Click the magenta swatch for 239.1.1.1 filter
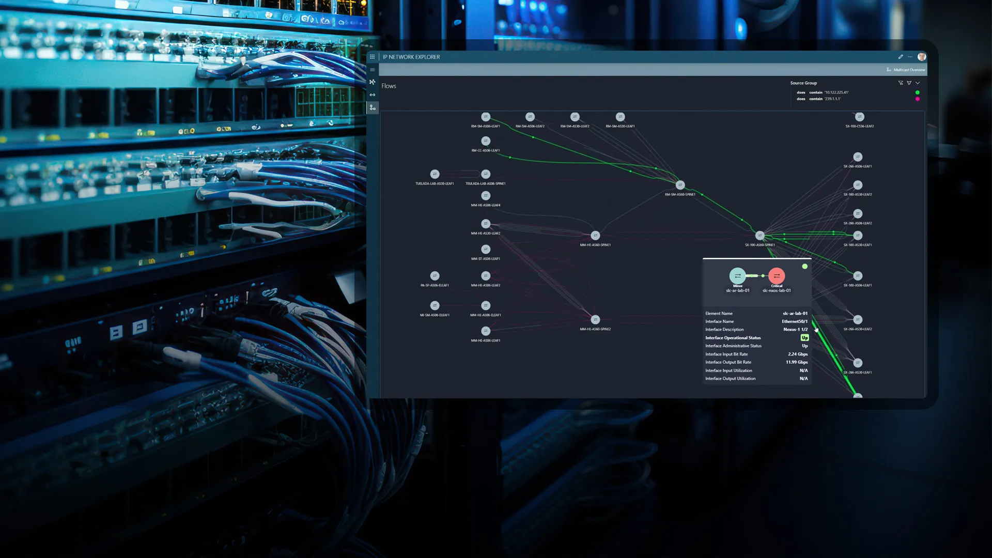 (918, 99)
